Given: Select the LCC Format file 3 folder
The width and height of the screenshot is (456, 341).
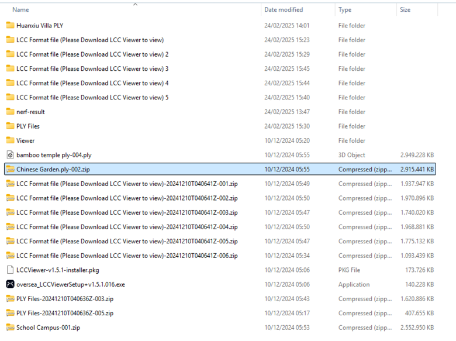Looking at the screenshot, I should coord(92,69).
